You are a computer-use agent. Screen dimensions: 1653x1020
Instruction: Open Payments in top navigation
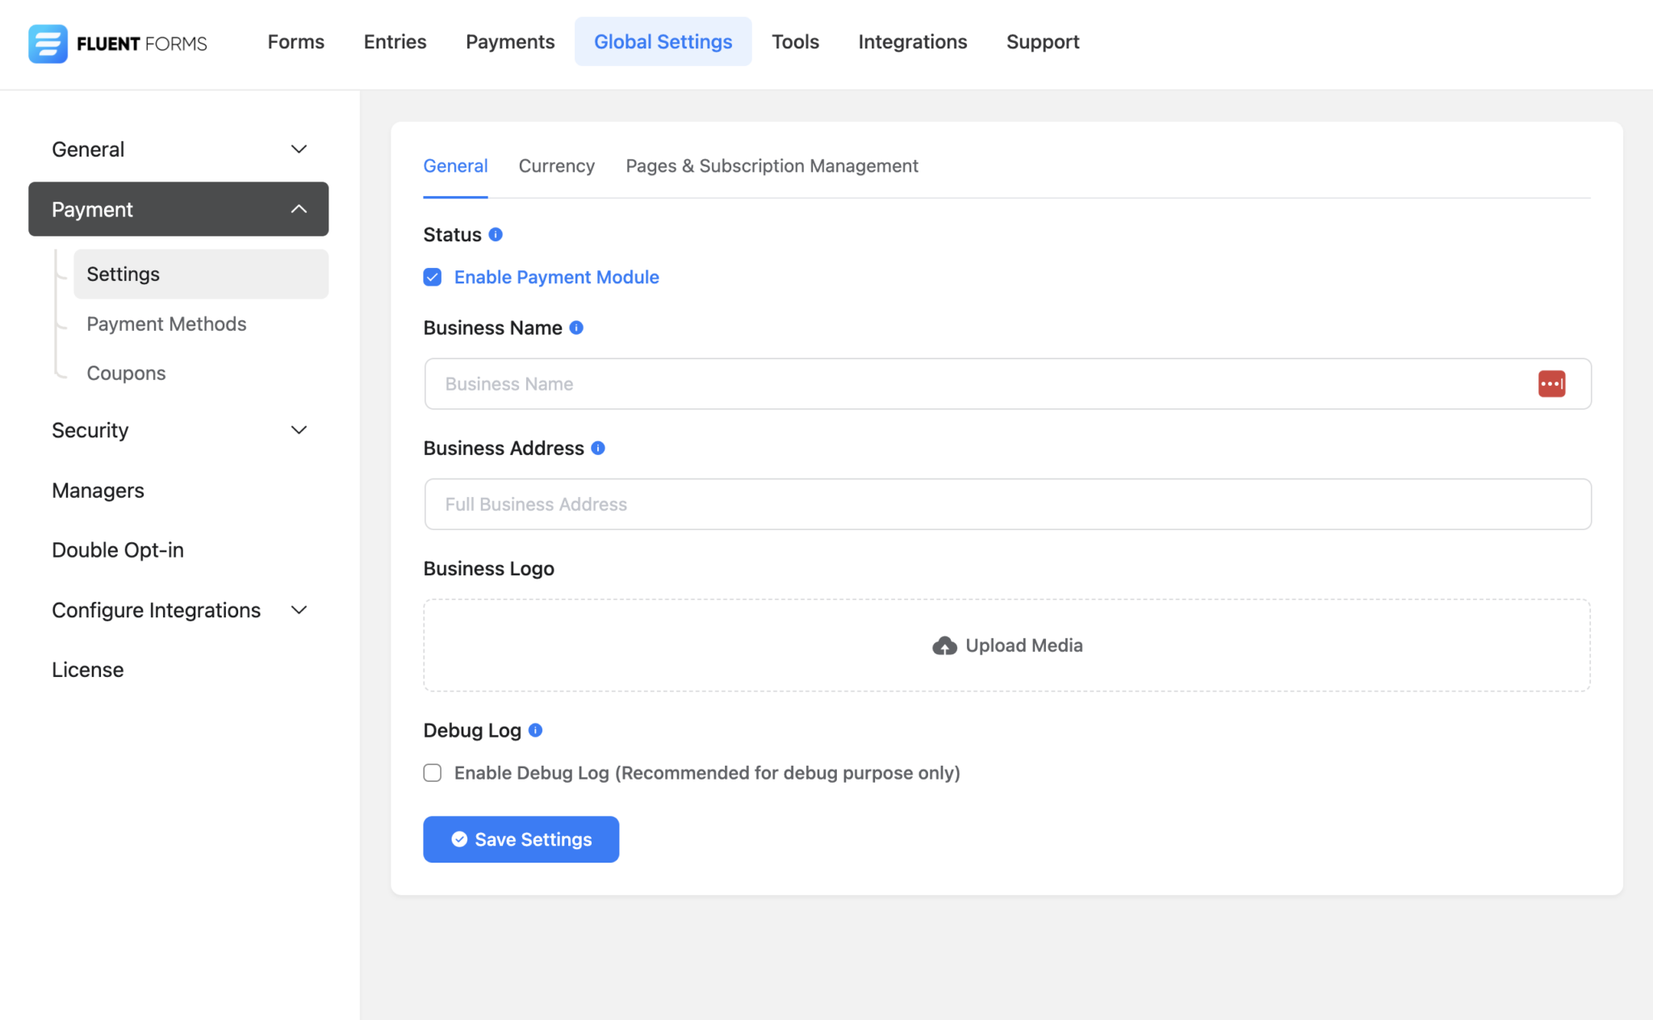510,42
